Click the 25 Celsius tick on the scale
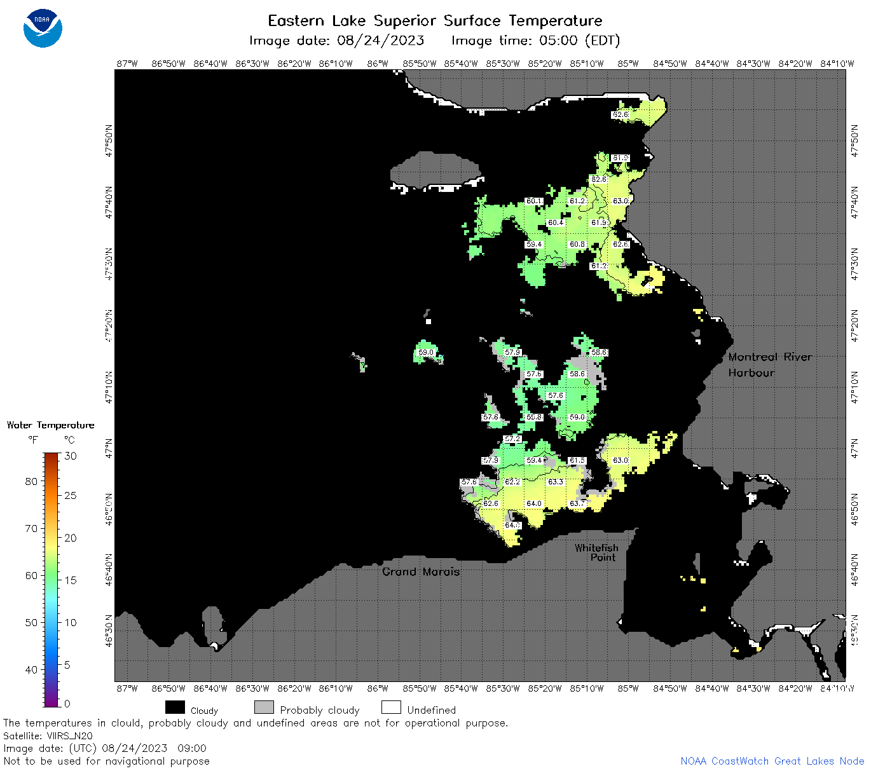Image resolution: width=871 pixels, height=771 pixels. point(71,495)
